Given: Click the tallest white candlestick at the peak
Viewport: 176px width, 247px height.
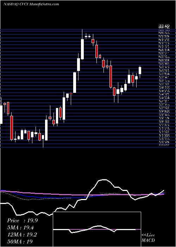Looking at the screenshot, I should coord(82,49).
